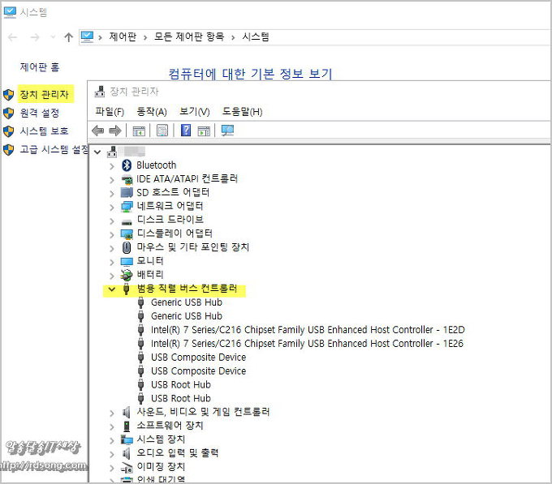Screen dimensions: 552x484
Task: Click the show/hide console tree toolbar icon
Action: coord(139,131)
